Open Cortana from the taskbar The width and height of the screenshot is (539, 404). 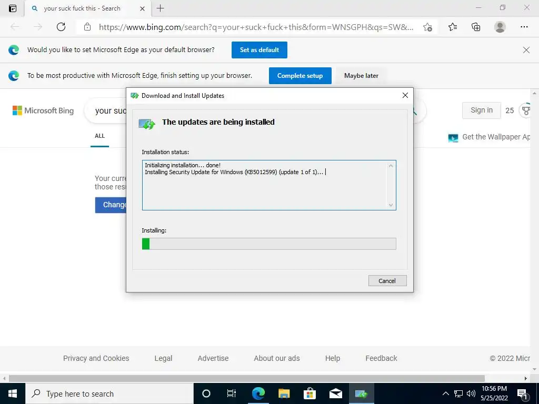[x=206, y=393]
